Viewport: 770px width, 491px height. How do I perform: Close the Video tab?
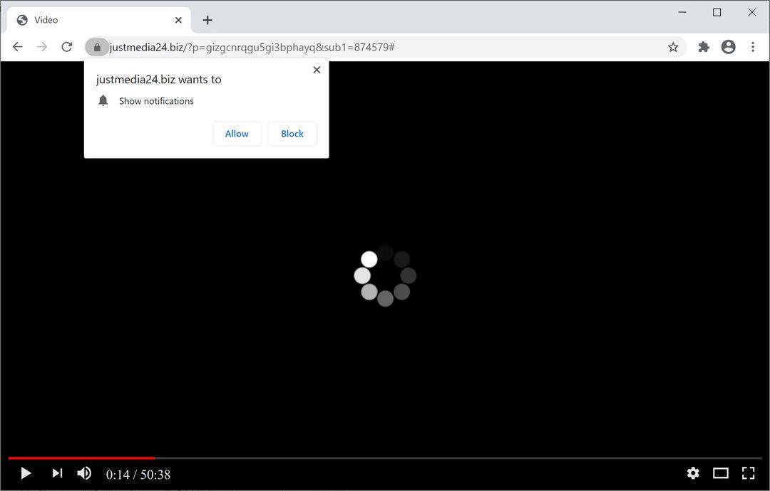point(178,20)
